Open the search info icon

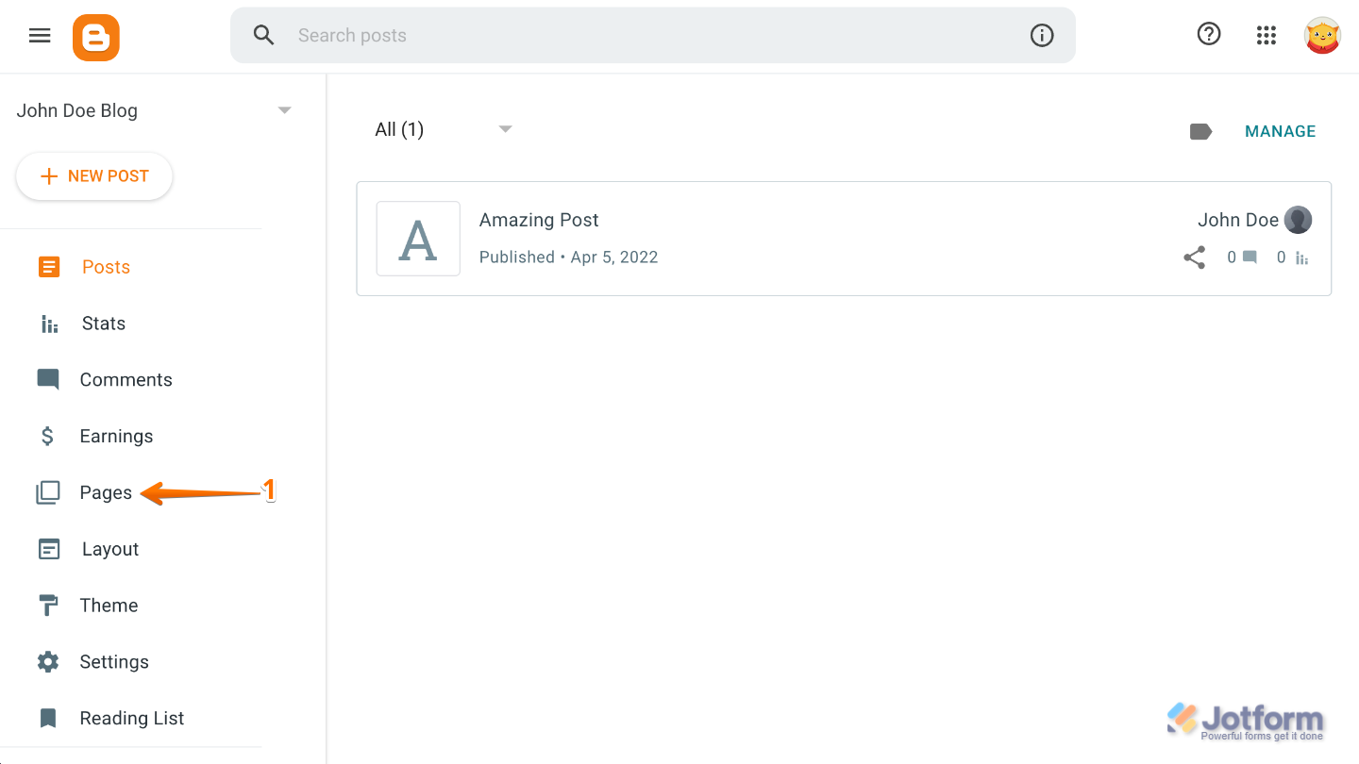click(1042, 36)
